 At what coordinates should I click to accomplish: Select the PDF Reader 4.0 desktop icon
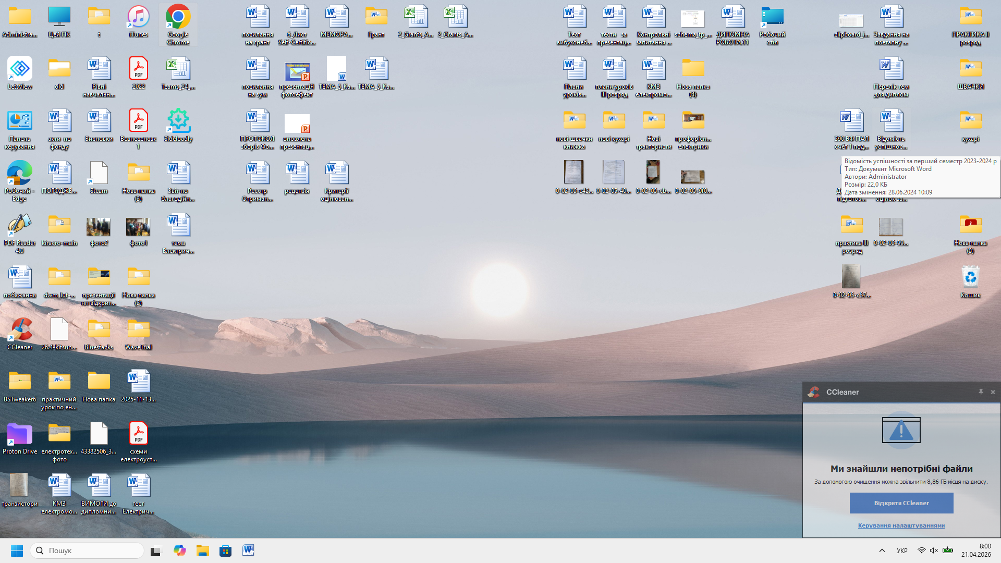pyautogui.click(x=20, y=233)
